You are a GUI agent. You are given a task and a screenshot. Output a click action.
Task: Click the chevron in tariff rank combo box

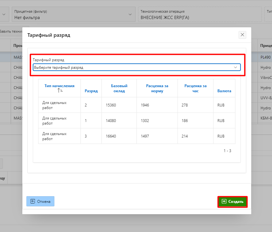(235, 67)
